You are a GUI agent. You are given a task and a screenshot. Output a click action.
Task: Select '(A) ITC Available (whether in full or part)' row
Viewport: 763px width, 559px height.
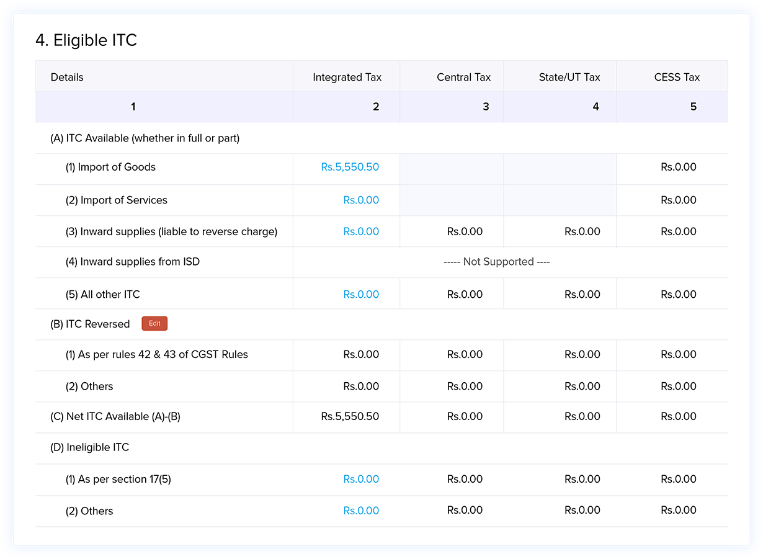tap(381, 138)
